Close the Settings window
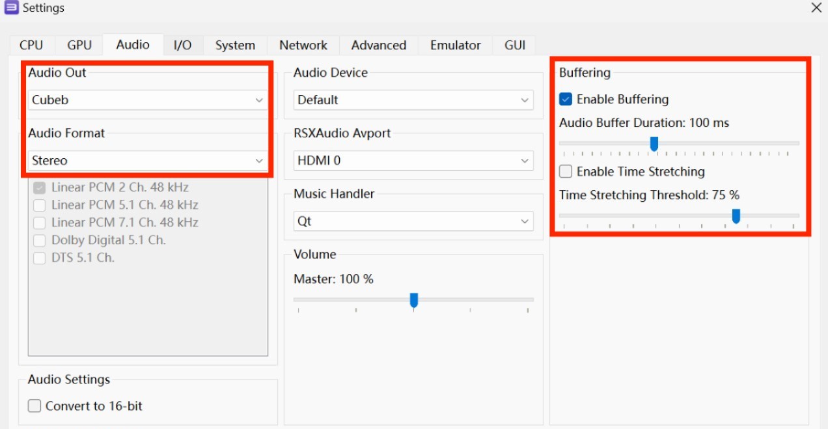The image size is (828, 429). pyautogui.click(x=816, y=8)
